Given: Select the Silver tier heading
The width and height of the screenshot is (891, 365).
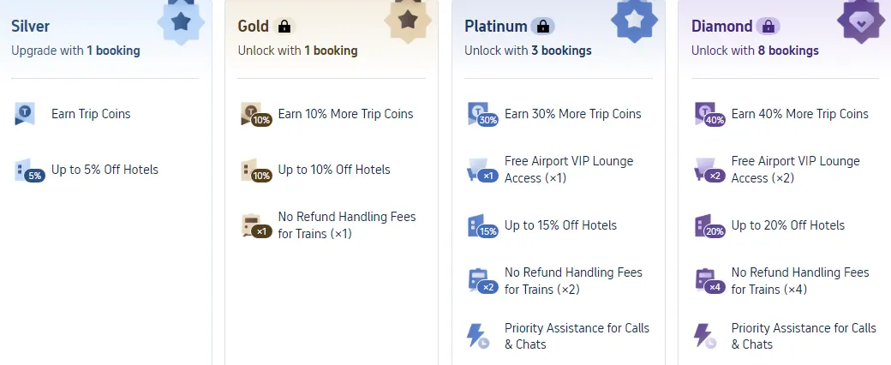Looking at the screenshot, I should (x=31, y=27).
